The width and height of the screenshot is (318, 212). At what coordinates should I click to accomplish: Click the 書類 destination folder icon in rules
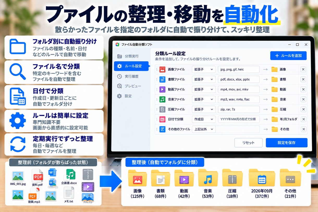click(274, 79)
